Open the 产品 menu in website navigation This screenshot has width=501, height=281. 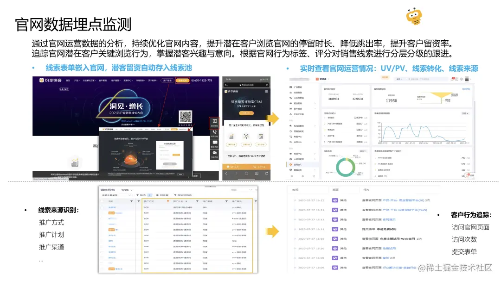tap(77, 81)
